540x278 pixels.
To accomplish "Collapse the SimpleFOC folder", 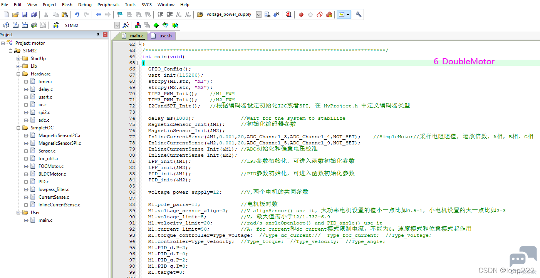I will [x=18, y=128].
